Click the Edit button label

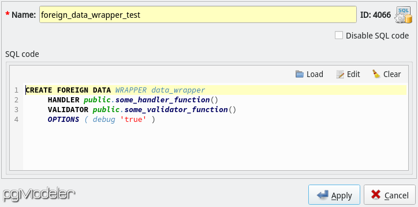pyautogui.click(x=353, y=74)
